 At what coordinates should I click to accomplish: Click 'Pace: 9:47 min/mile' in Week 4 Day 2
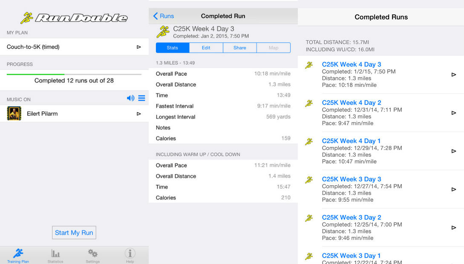pos(348,123)
